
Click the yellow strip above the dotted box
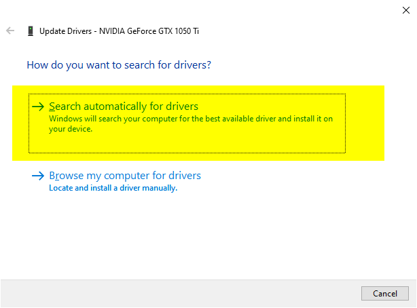[x=198, y=90]
